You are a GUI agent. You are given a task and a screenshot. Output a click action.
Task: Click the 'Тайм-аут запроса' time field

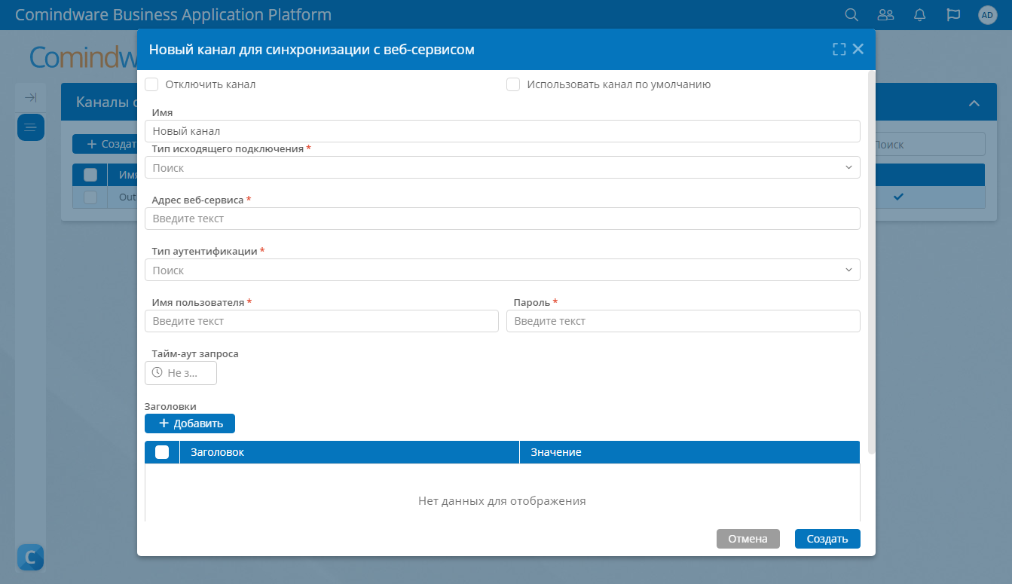(x=181, y=373)
